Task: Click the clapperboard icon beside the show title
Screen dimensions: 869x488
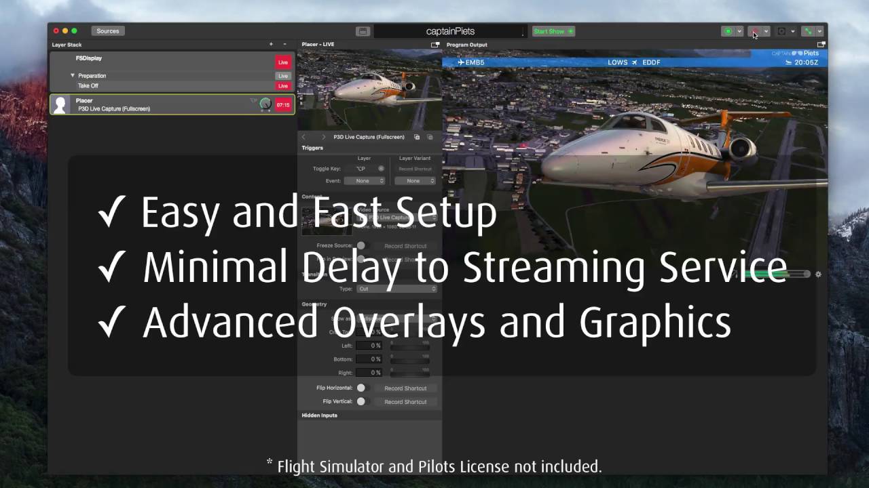Action: tap(363, 31)
